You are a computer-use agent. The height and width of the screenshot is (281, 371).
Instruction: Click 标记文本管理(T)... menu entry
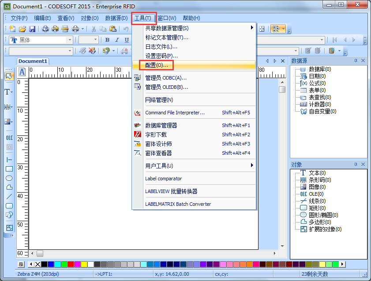click(194, 37)
